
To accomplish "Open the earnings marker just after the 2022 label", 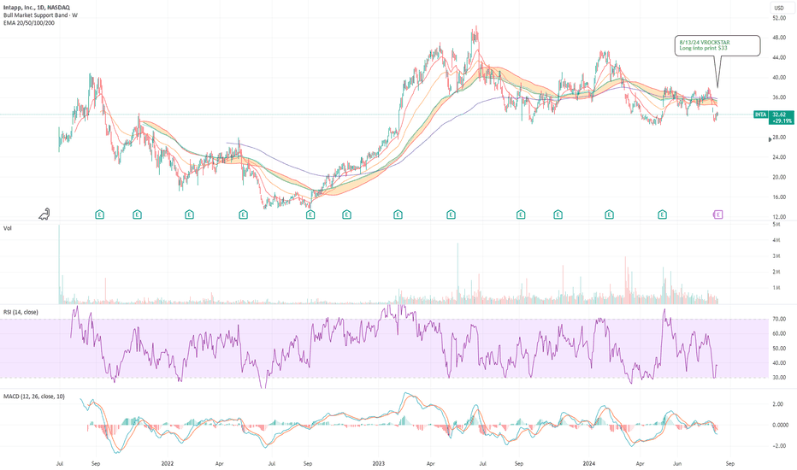I will pyautogui.click(x=189, y=215).
